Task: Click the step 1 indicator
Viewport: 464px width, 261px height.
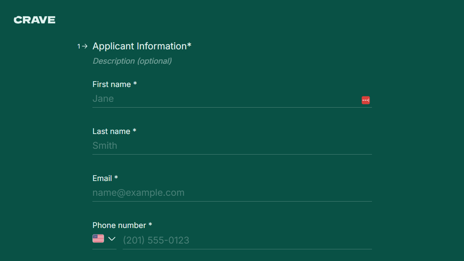Action: point(78,46)
